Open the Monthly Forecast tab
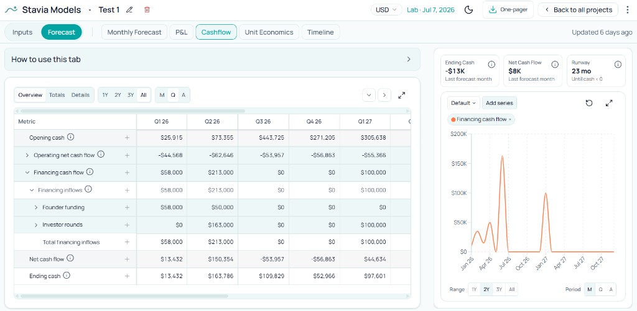 pos(134,32)
